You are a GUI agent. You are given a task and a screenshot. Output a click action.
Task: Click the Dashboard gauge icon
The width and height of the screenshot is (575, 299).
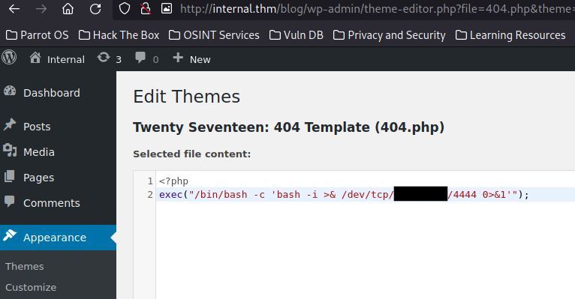(x=10, y=91)
